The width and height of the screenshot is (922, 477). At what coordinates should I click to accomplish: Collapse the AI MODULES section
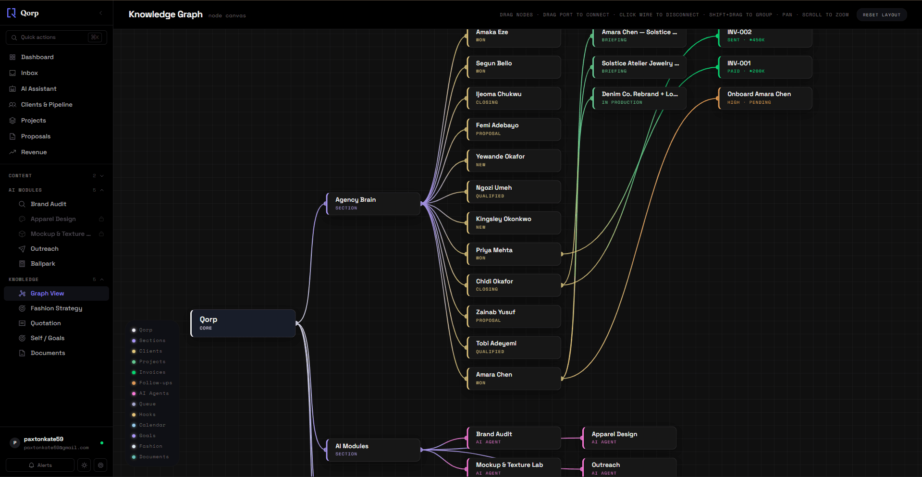point(56,190)
